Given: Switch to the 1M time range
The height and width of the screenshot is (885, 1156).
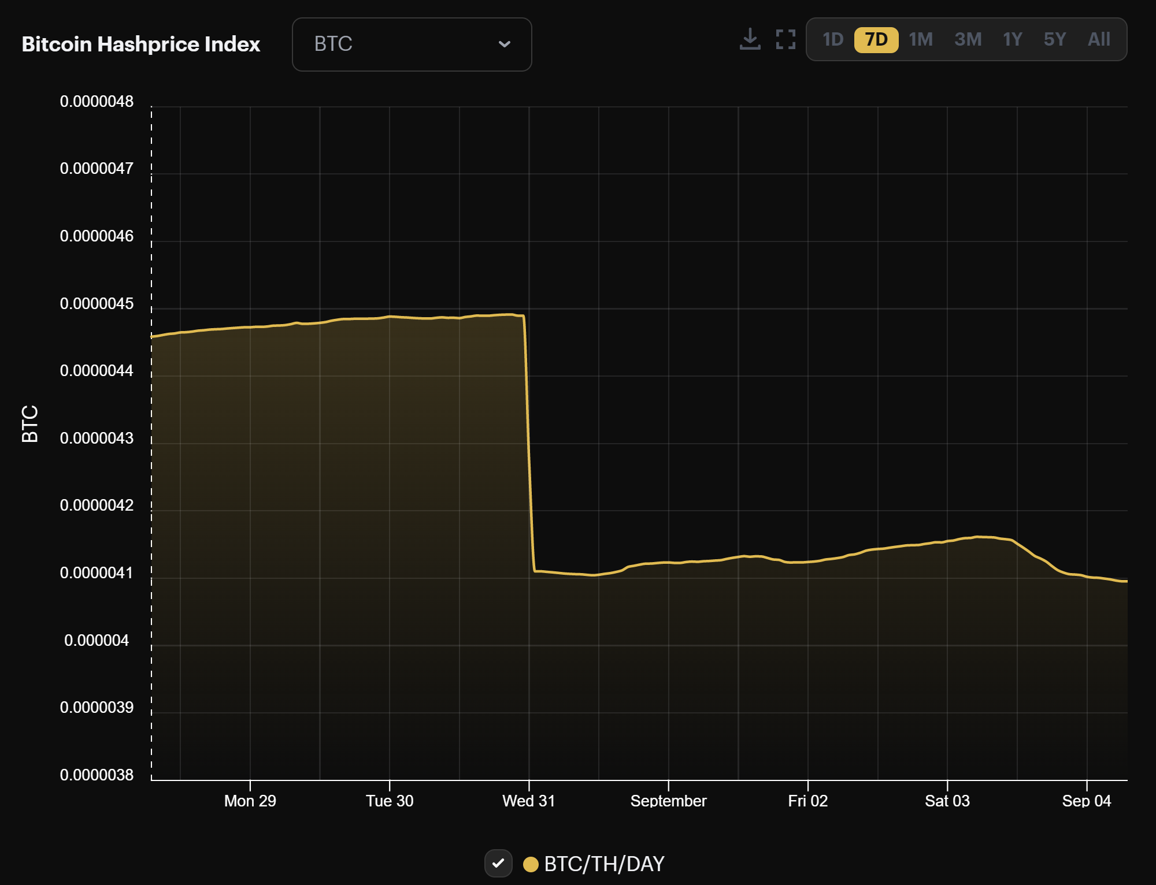Looking at the screenshot, I should (x=921, y=39).
